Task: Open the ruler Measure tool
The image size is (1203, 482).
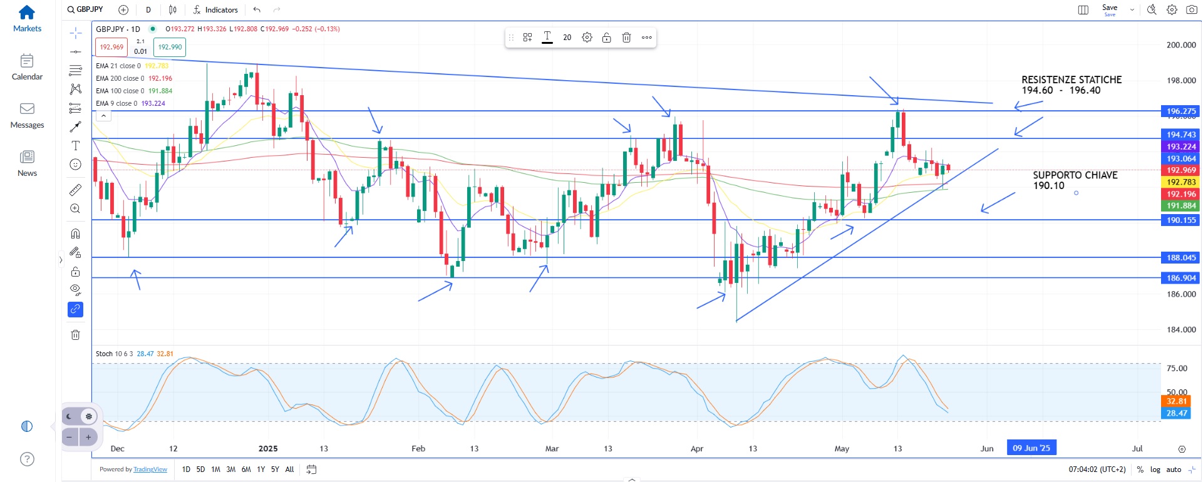Action: point(75,190)
